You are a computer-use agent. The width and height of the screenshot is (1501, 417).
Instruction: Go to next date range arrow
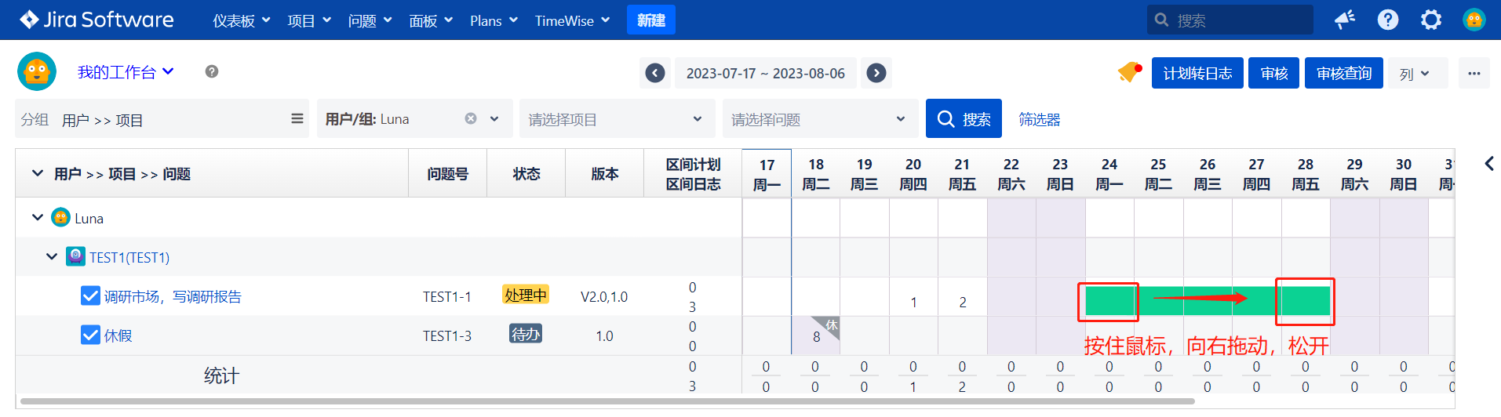pos(876,73)
